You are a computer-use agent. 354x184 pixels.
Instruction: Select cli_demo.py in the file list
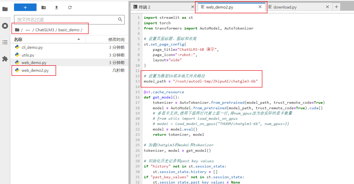[x=32, y=47]
